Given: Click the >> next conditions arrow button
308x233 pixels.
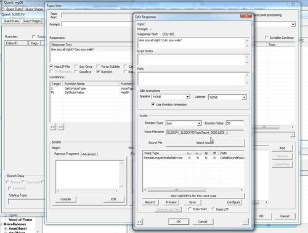Looking at the screenshot, I should [x=60, y=127].
